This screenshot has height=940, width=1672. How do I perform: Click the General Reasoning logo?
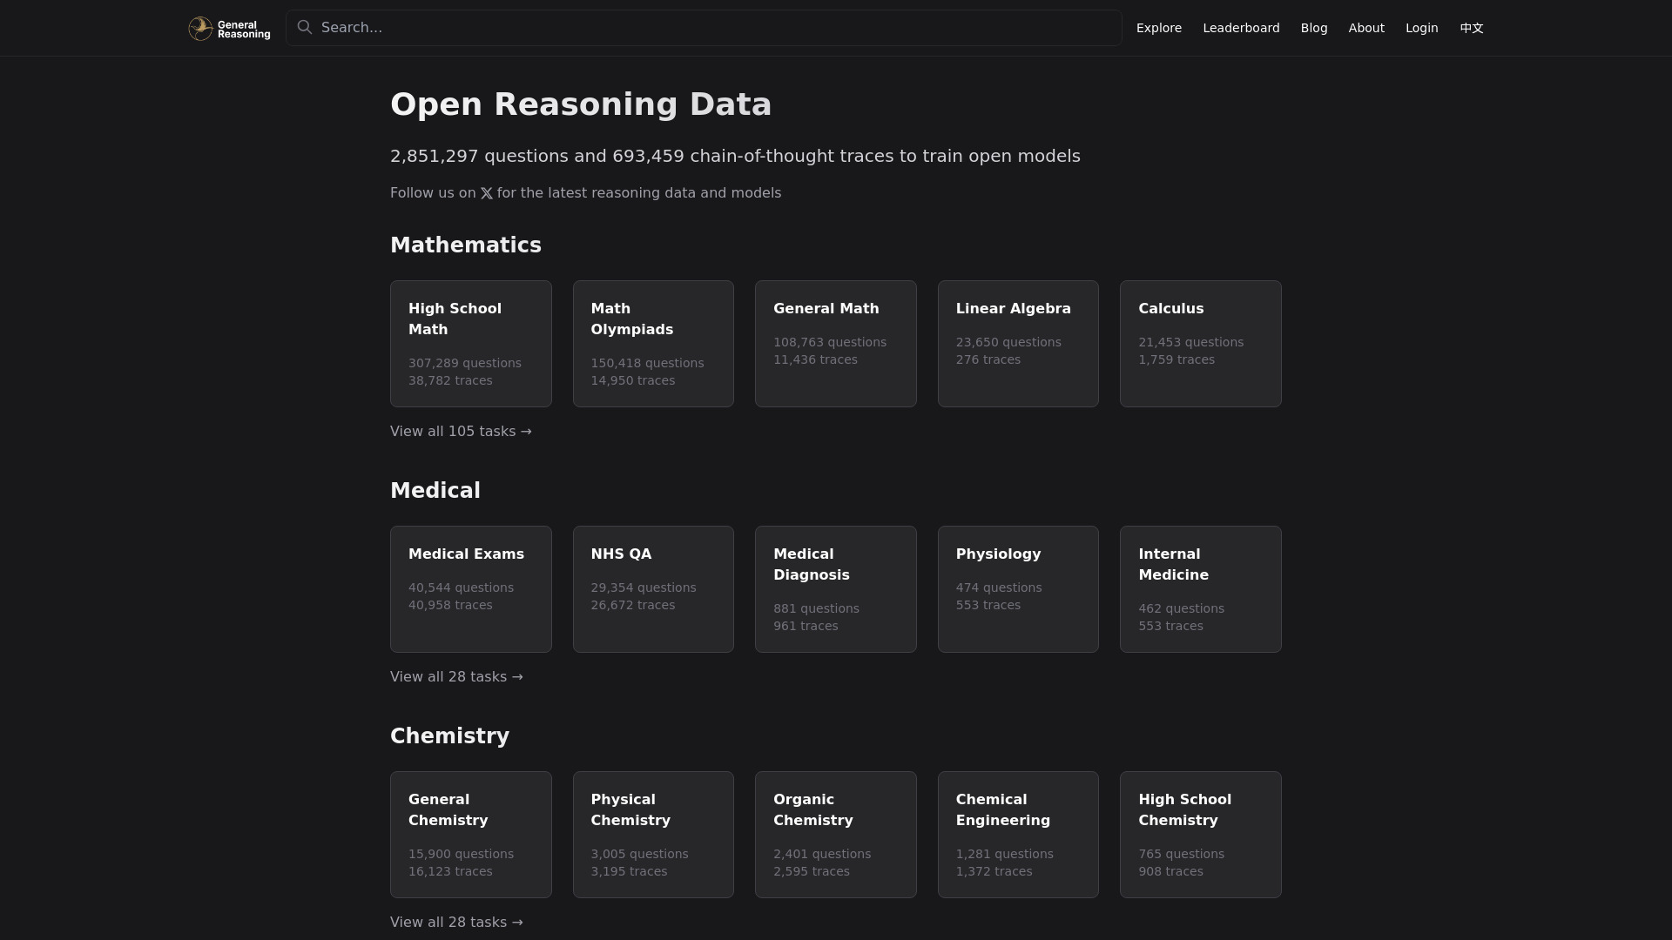229,29
